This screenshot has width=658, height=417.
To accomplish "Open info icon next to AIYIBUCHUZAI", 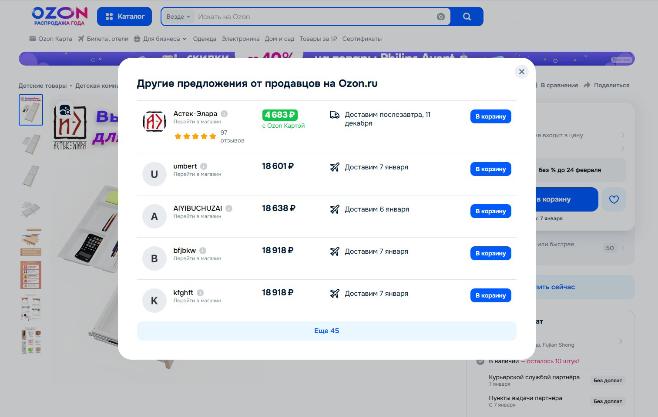I will [229, 208].
